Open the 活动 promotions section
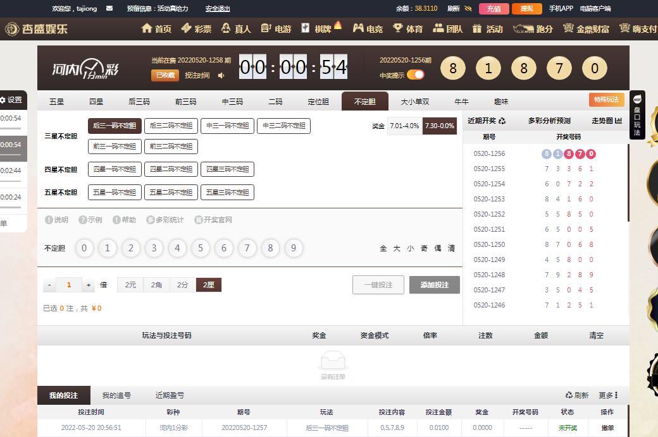The image size is (658, 437). (x=487, y=28)
